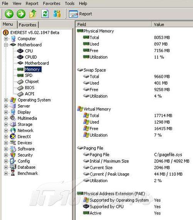Click the Refresh page icon

click(45, 14)
